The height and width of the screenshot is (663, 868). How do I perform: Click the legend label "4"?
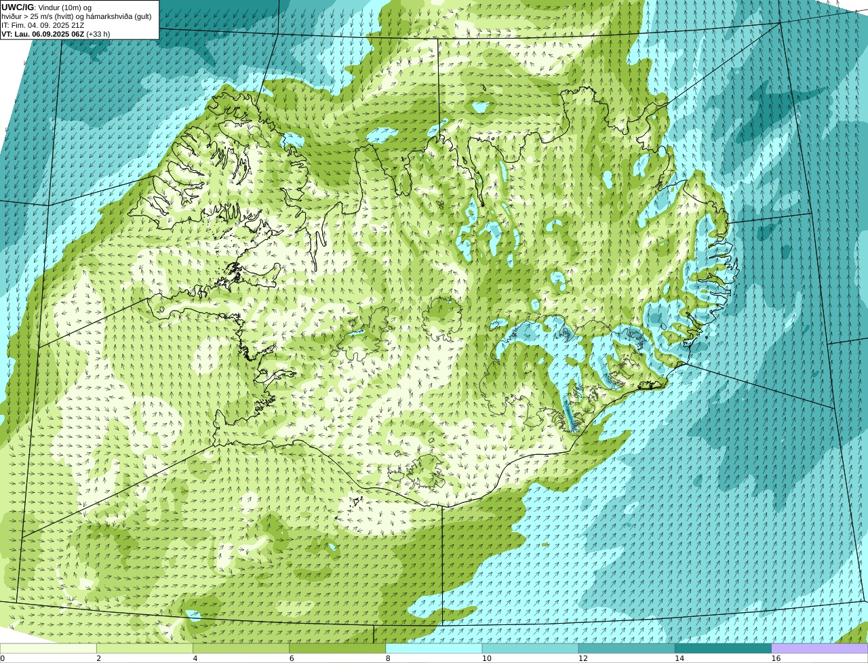coord(195,658)
